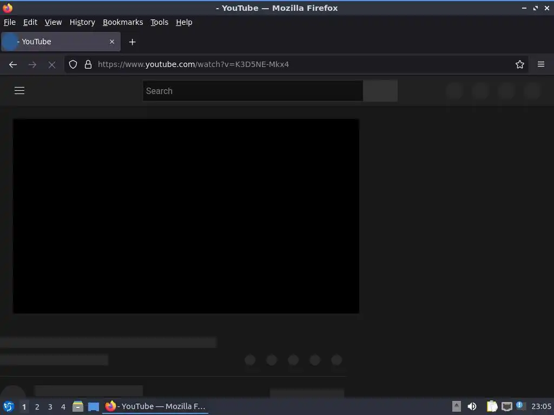Switch to workspace 2
This screenshot has width=554, height=415.
pos(37,407)
